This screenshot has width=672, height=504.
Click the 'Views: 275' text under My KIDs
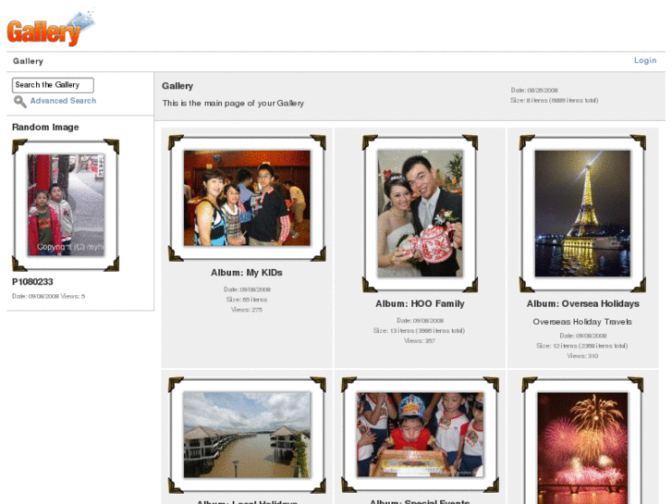coord(247,310)
